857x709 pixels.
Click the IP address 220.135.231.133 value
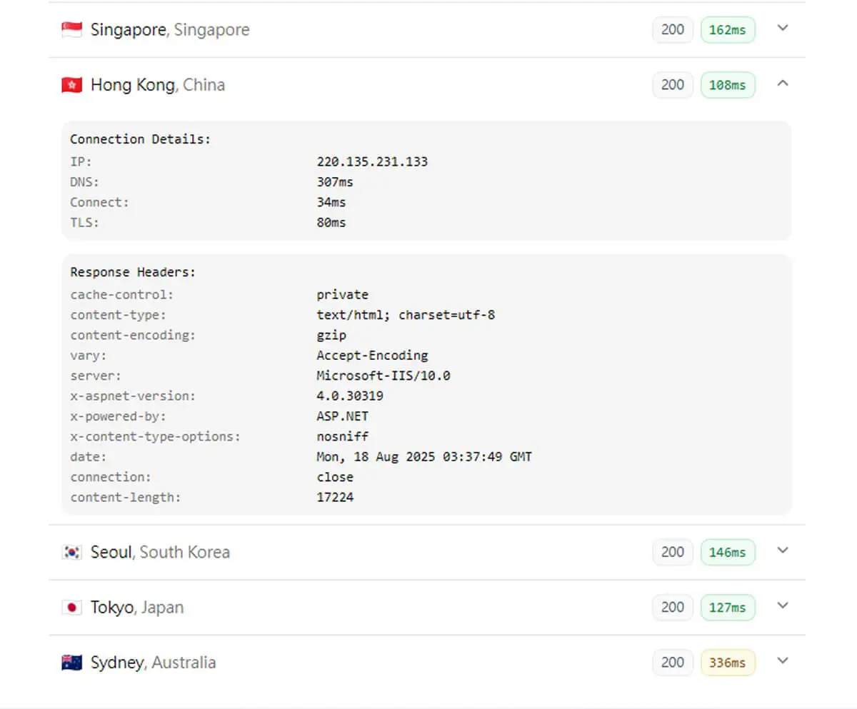coord(372,161)
